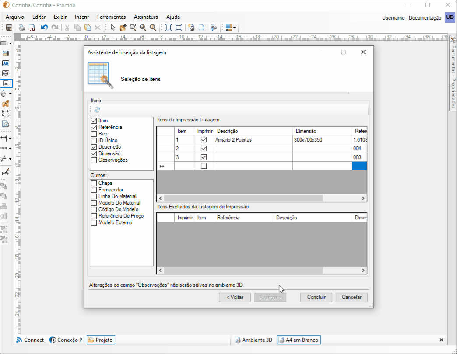Open Ferramentas - Propriedades side panel
457x354 pixels.
tap(453, 73)
